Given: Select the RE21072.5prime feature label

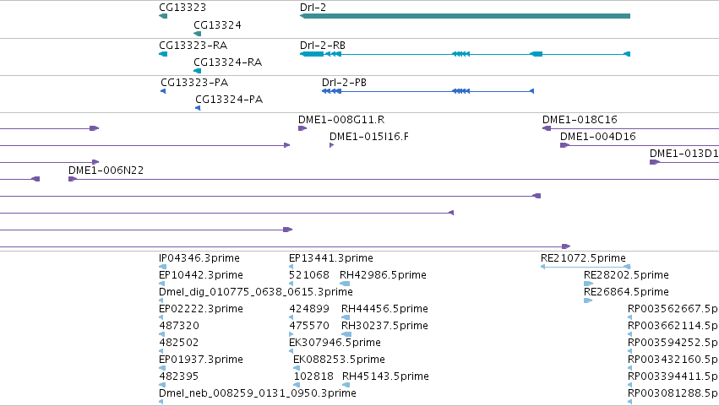Looking at the screenshot, I should click(583, 258).
